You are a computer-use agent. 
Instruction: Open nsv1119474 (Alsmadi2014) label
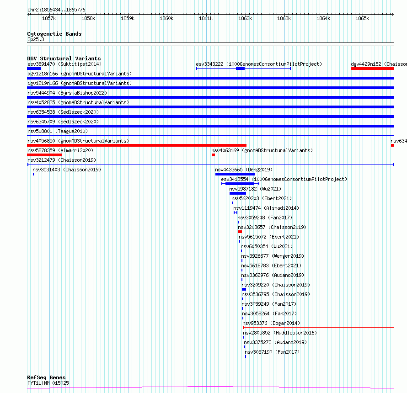coord(266,208)
